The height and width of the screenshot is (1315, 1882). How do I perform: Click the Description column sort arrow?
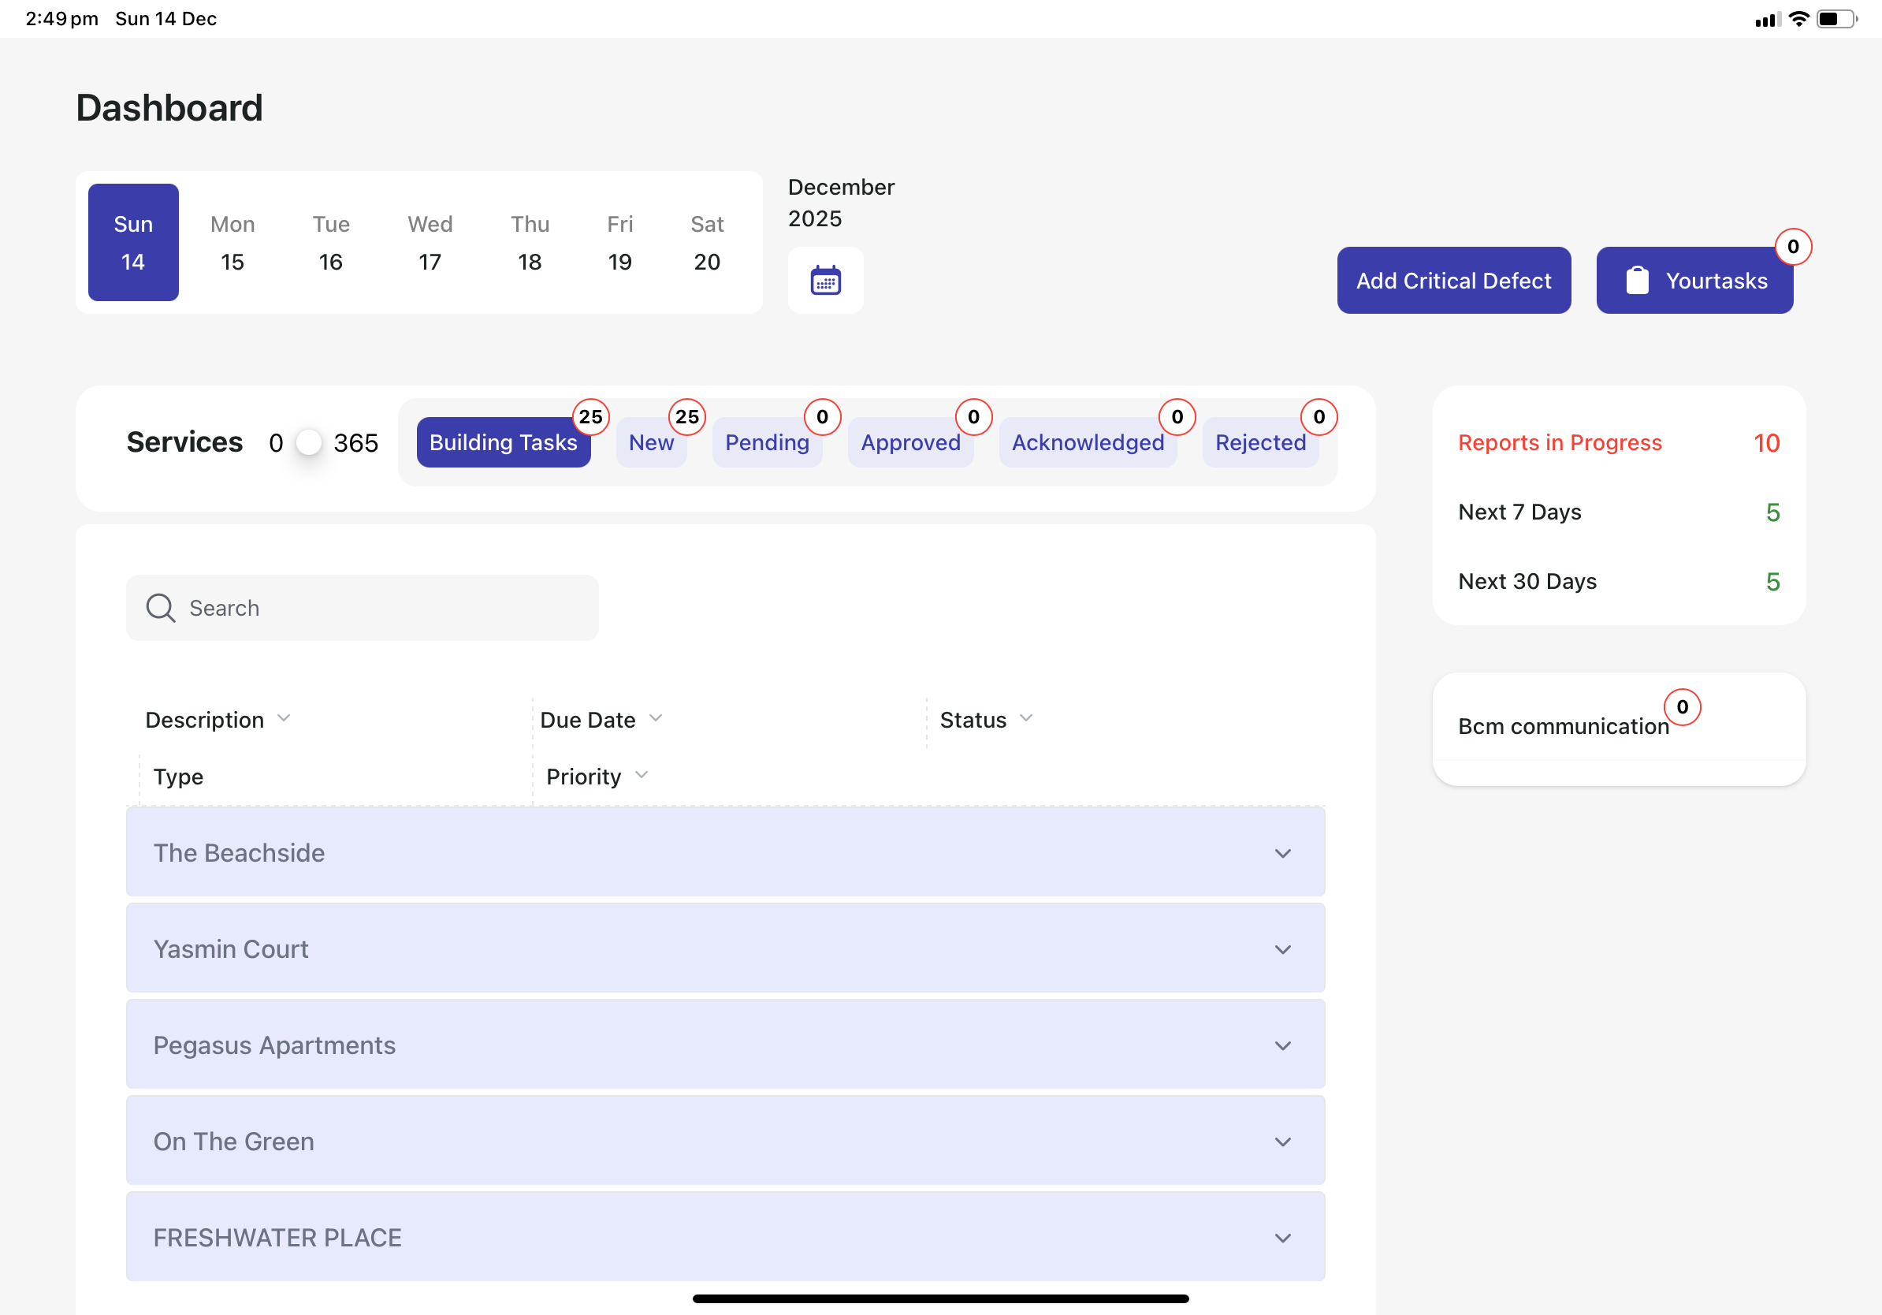[x=284, y=718]
